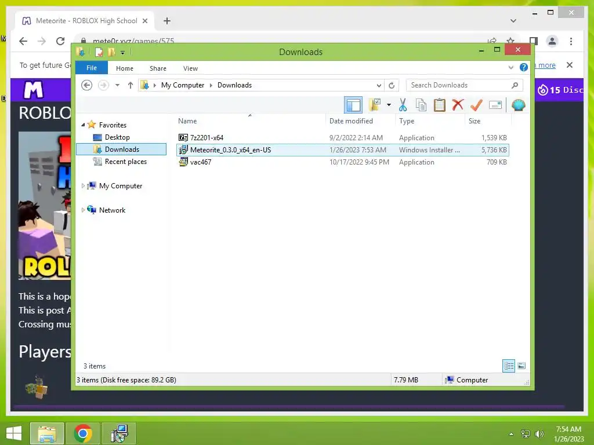Select the vac467 file
This screenshot has width=594, height=445.
pos(342,162)
